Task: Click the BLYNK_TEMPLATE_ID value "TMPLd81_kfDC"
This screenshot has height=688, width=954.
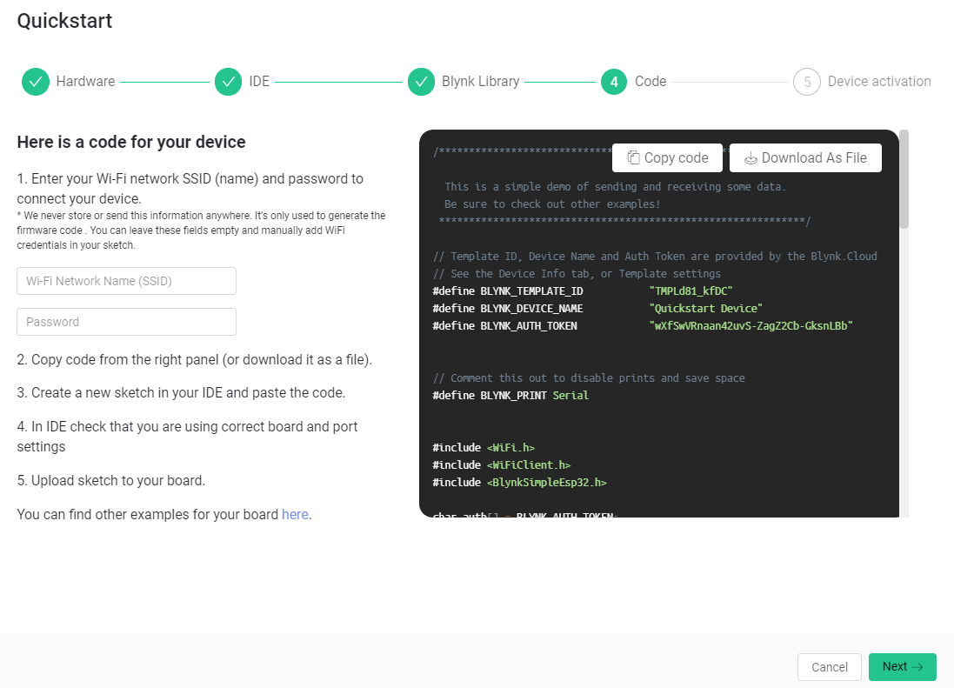Action: click(690, 291)
